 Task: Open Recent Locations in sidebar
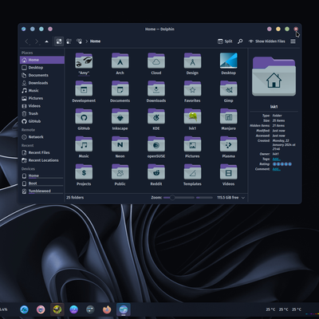(x=42, y=160)
